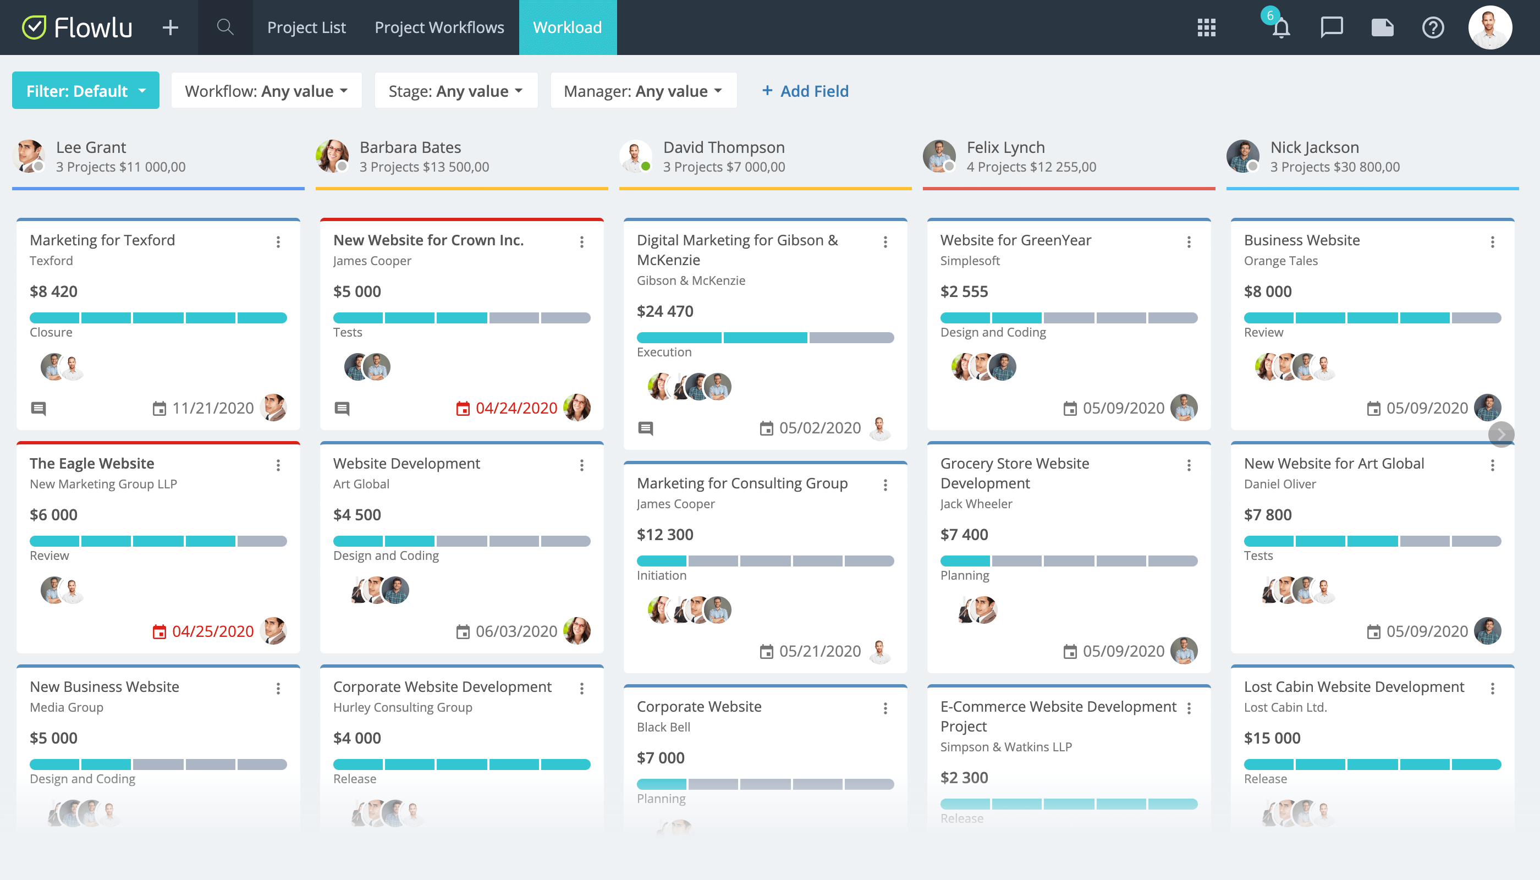
Task: Expand the Stage: Any value filter
Action: tap(457, 90)
